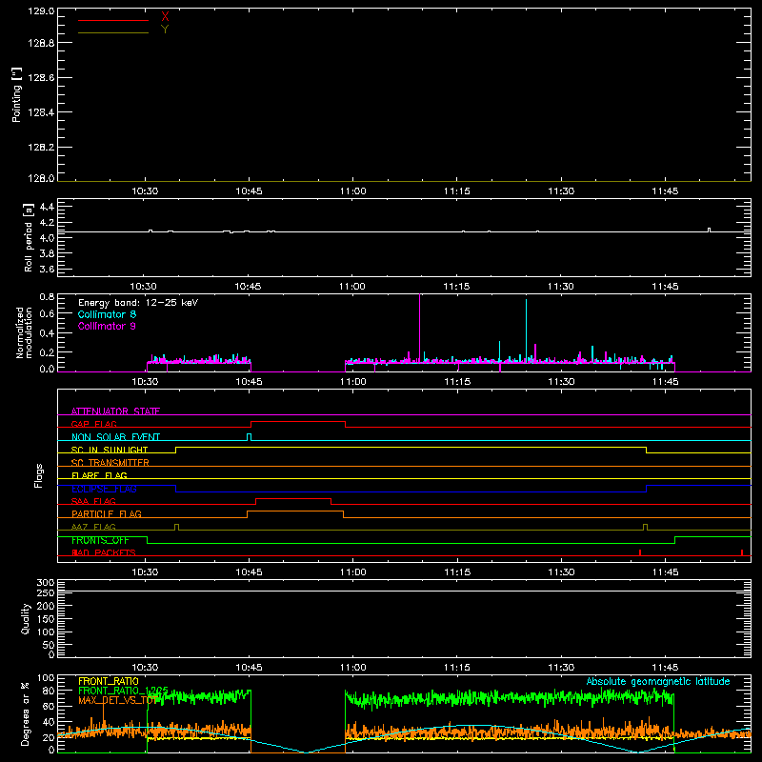The width and height of the screenshot is (762, 762).
Task: Click the raised GAP_FLAG step segment
Action: pyautogui.click(x=298, y=422)
